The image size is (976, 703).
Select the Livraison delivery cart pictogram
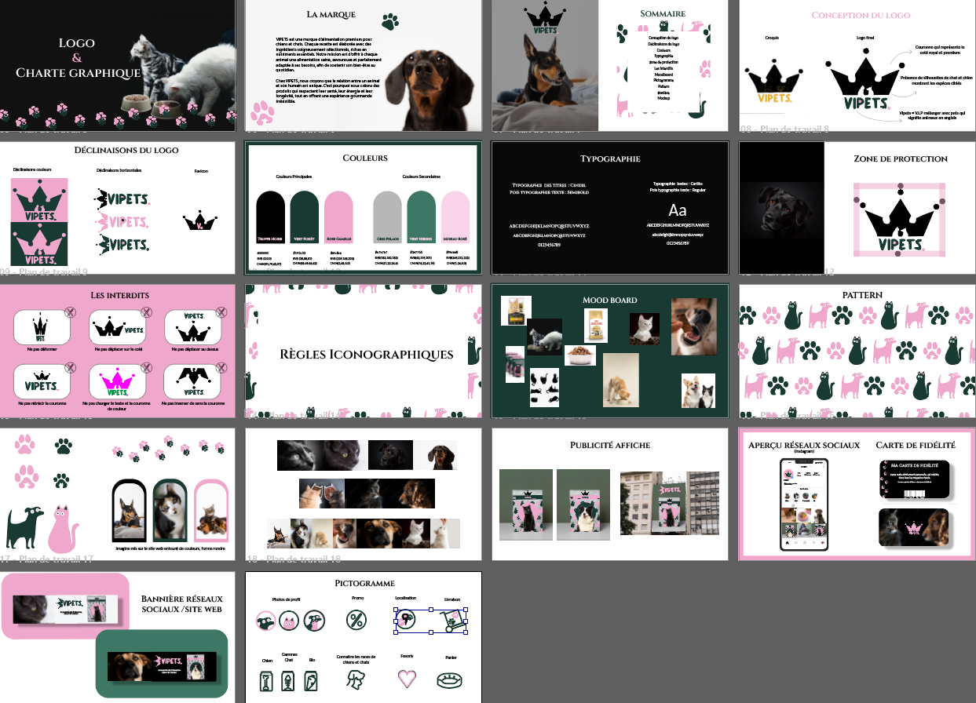[x=451, y=621]
